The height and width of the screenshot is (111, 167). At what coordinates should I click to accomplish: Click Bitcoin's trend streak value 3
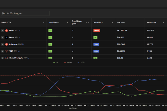[73, 31]
